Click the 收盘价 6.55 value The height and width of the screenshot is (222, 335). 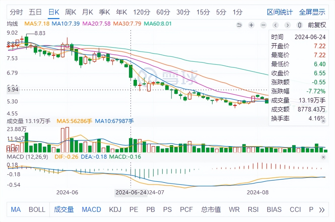coord(320,73)
